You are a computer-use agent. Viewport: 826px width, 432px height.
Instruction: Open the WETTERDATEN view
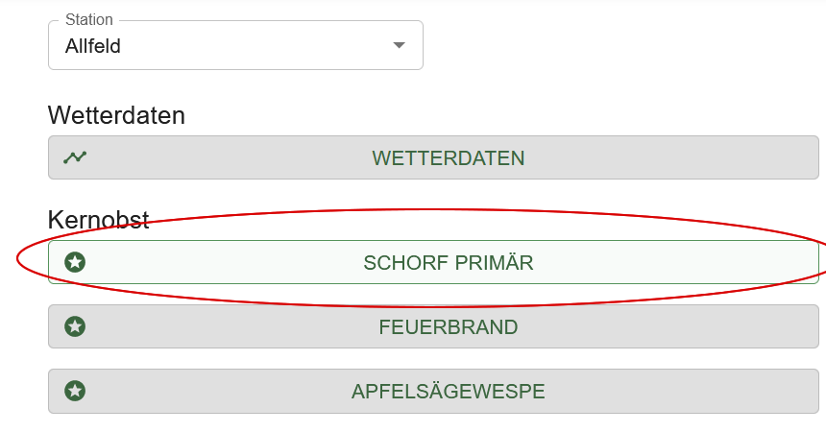[x=433, y=157]
